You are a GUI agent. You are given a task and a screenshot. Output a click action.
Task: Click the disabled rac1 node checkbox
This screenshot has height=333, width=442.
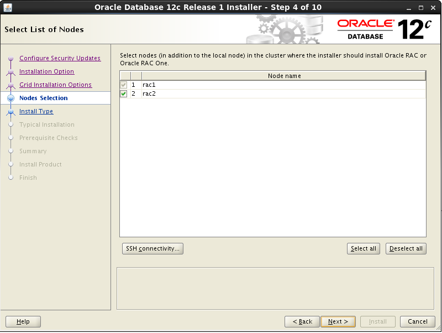tap(123, 85)
